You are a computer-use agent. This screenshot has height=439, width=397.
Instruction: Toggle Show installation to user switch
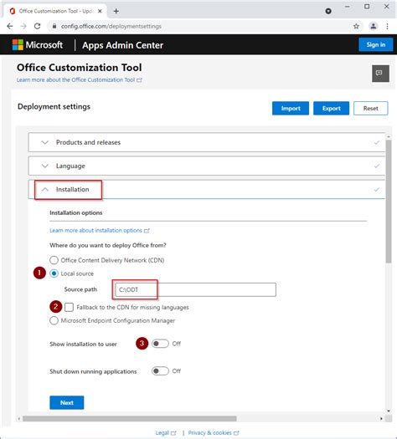(x=160, y=344)
